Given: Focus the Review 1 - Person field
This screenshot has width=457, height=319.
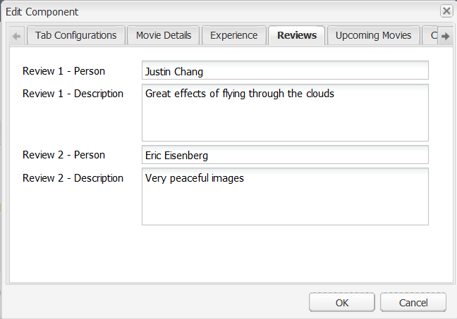Looking at the screenshot, I should 285,70.
